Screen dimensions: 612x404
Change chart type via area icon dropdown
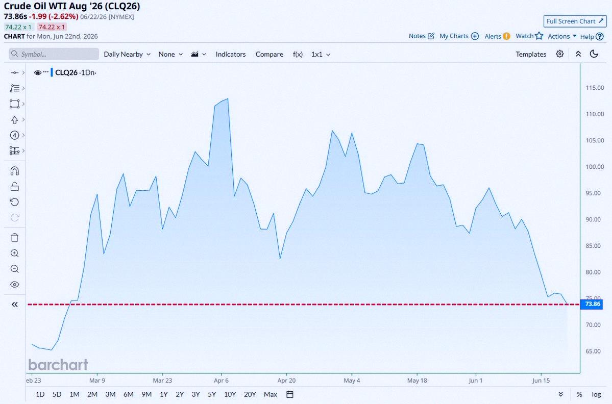tap(198, 54)
